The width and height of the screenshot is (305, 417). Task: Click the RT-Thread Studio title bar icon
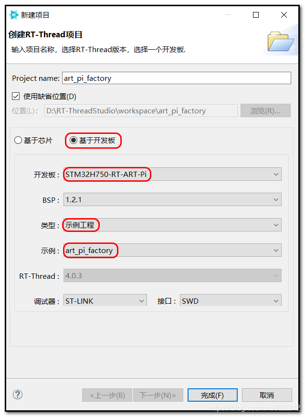(x=13, y=15)
